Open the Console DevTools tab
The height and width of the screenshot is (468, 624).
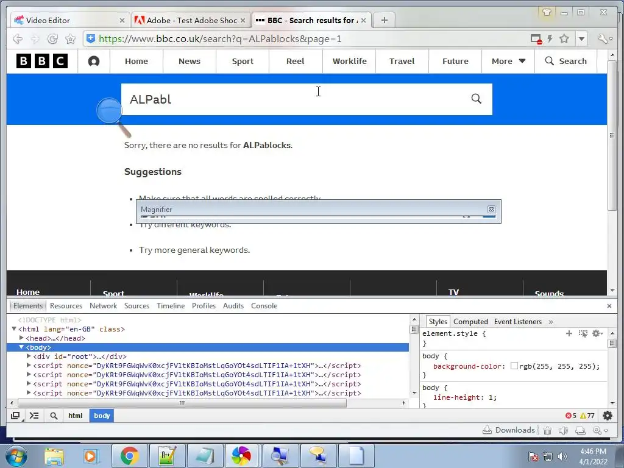264,306
